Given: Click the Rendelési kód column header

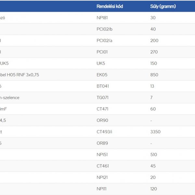Looking at the screenshot, I should [x=110, y=6].
